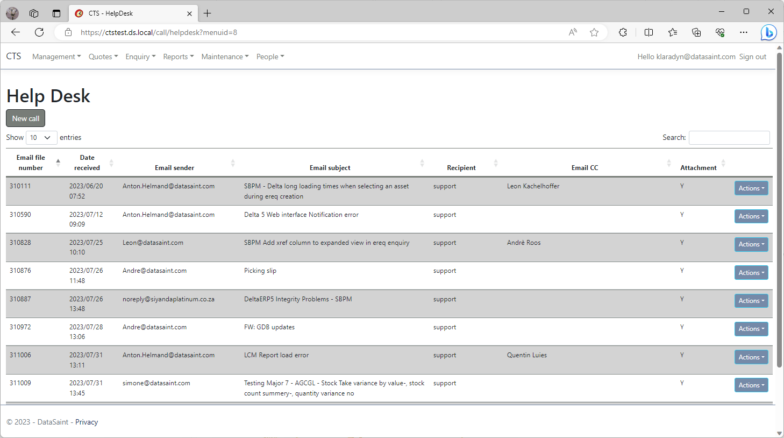Open Bing Copilot sidebar
The width and height of the screenshot is (784, 438).
768,32
